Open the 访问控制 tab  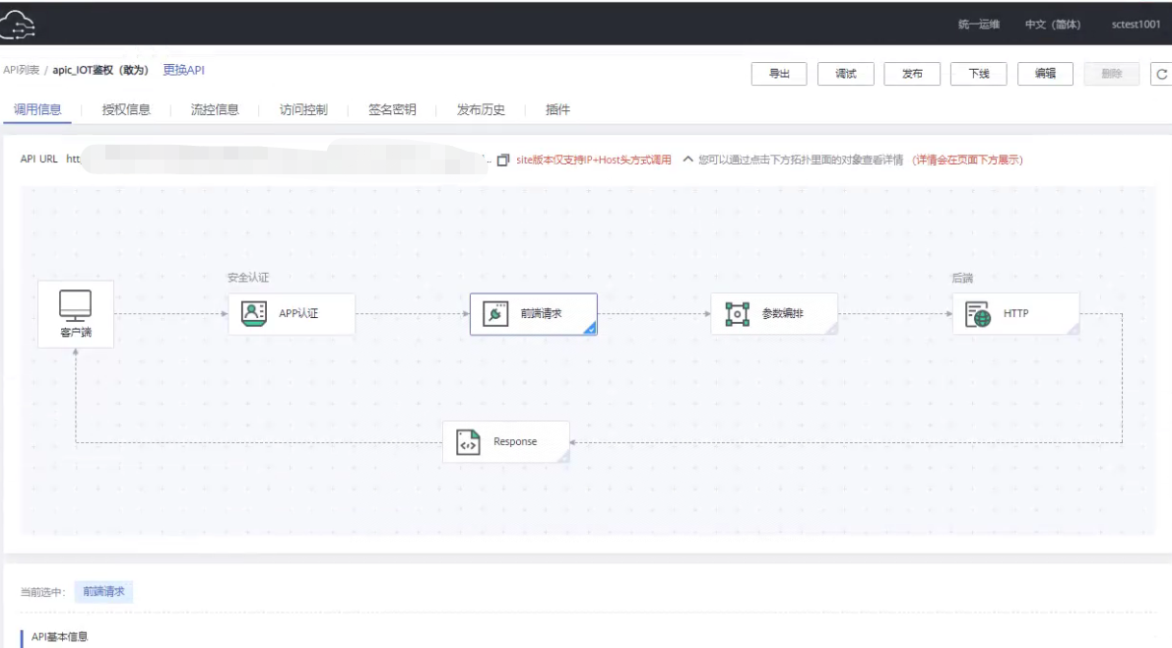(x=303, y=110)
